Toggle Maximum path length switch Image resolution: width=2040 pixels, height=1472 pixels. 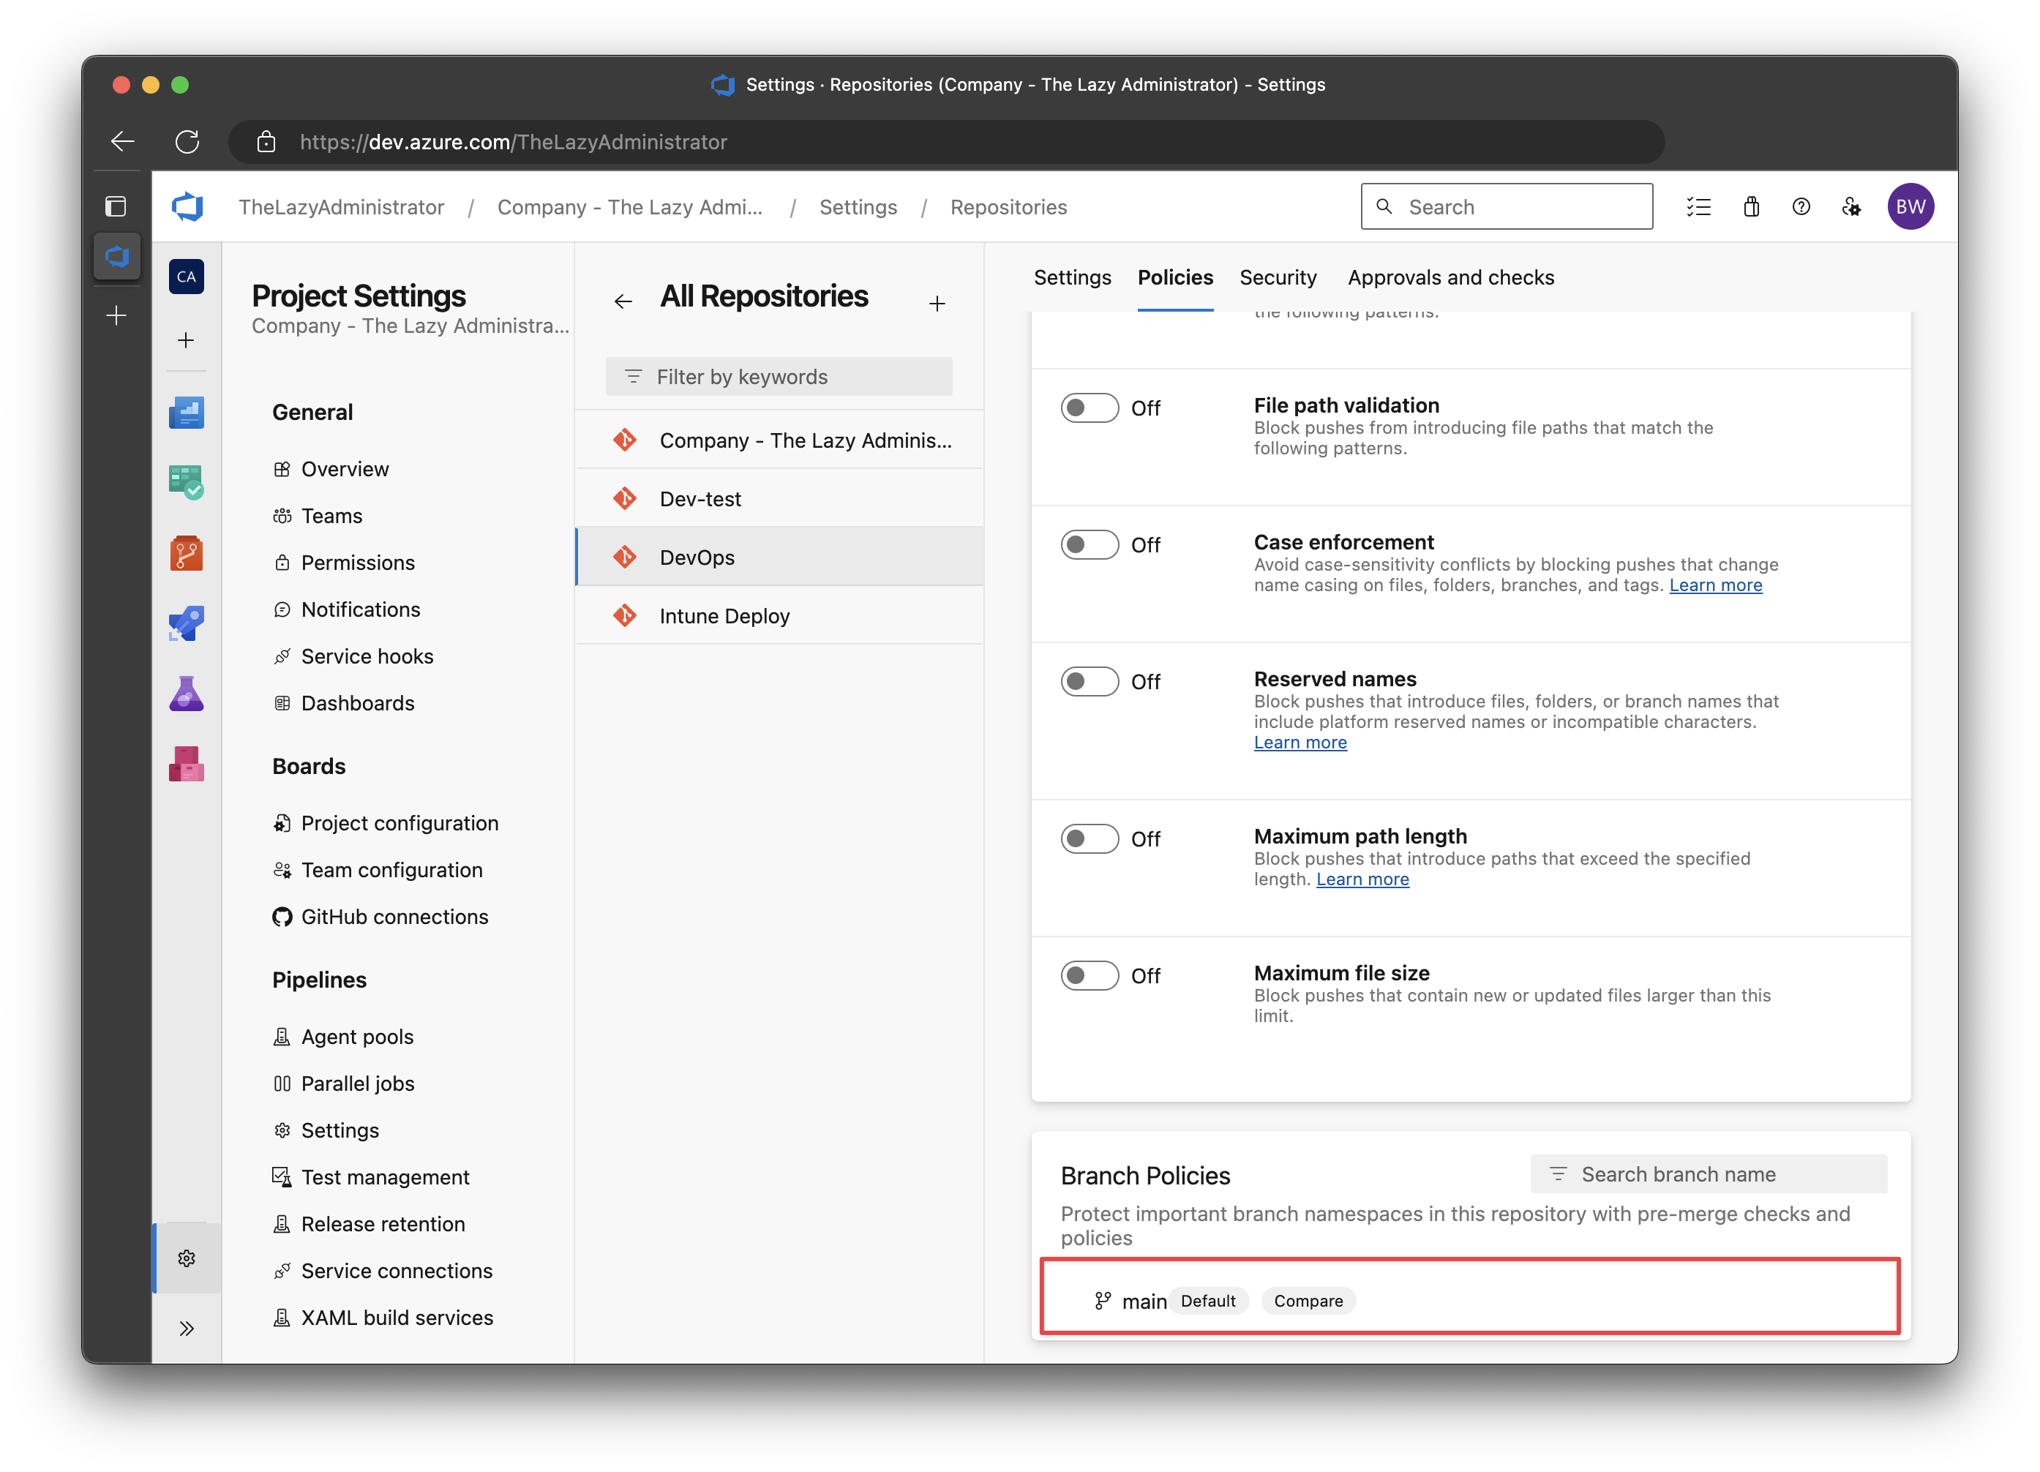[1090, 838]
